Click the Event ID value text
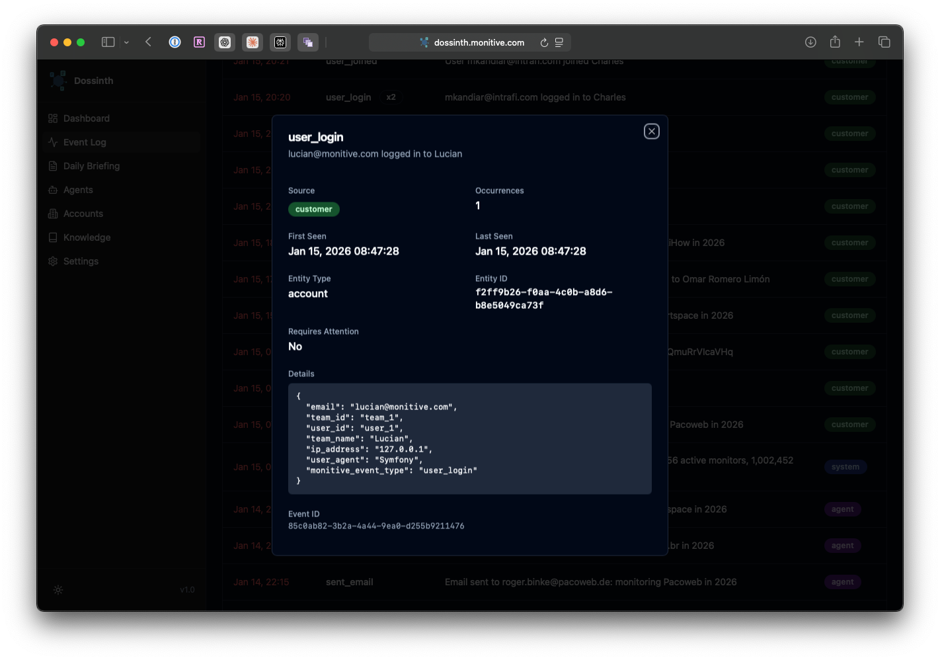The width and height of the screenshot is (940, 660). click(376, 526)
